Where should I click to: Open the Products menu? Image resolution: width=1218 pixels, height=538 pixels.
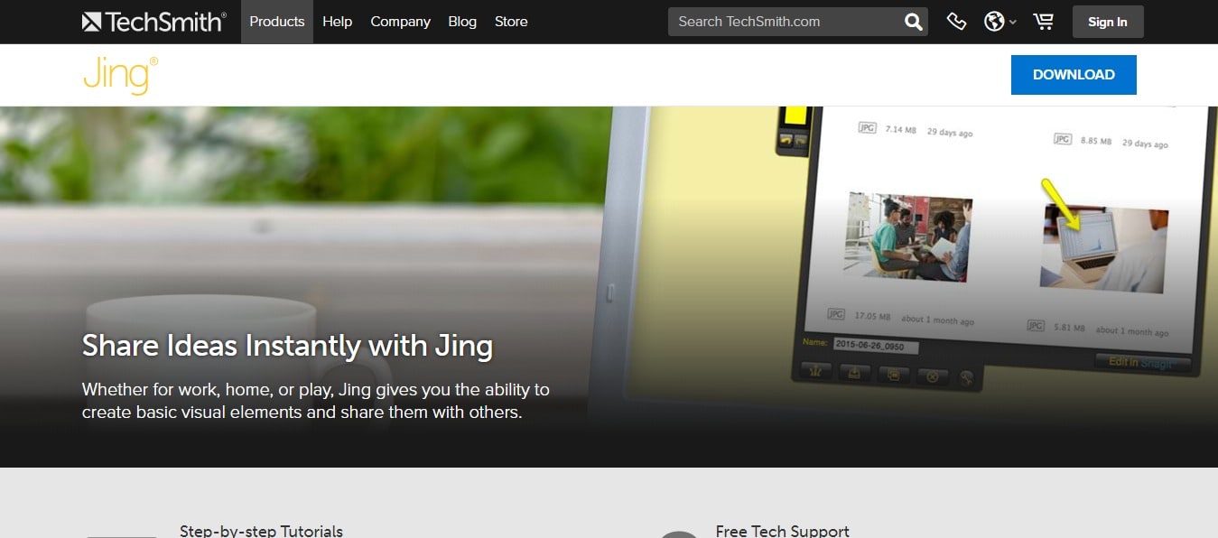(x=277, y=22)
